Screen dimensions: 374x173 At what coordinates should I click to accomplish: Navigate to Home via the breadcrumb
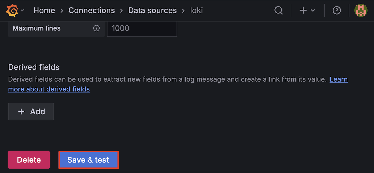44,10
